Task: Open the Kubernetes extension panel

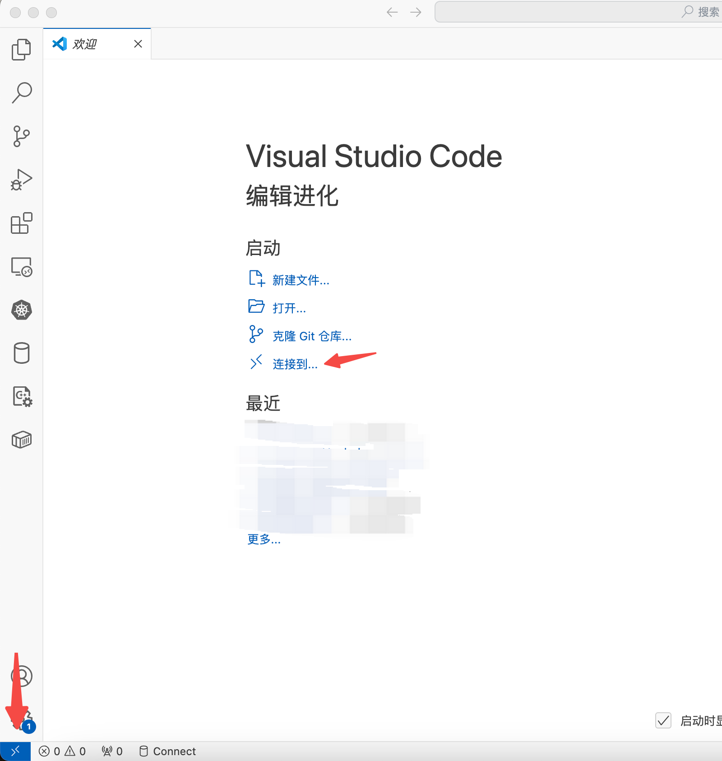Action: [x=20, y=310]
